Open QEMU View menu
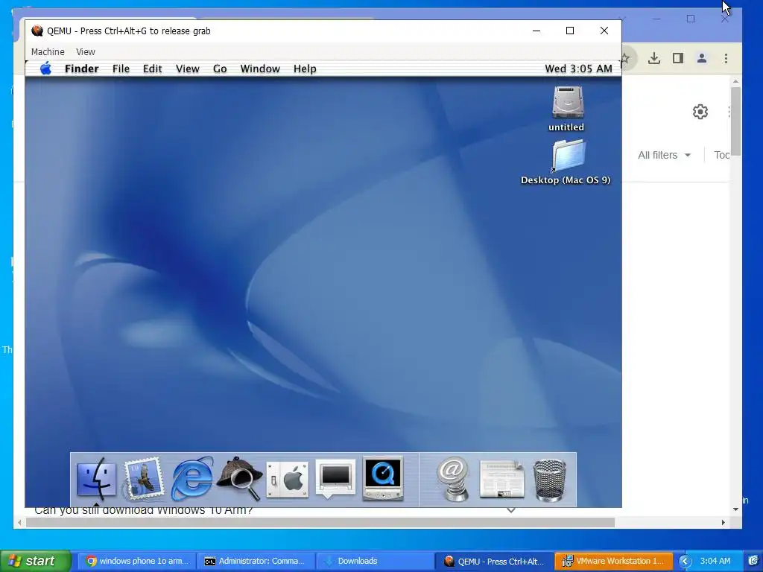This screenshot has width=763, height=572. [86, 51]
